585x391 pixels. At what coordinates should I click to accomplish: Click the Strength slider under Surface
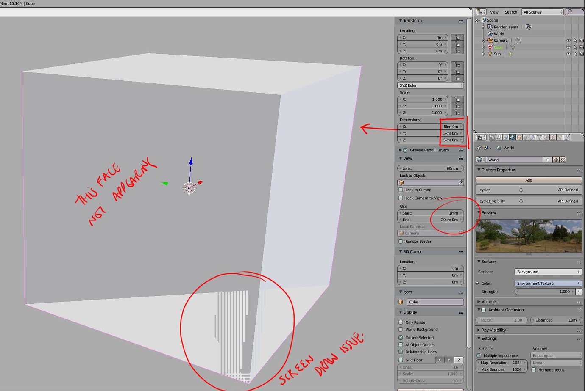click(x=545, y=291)
